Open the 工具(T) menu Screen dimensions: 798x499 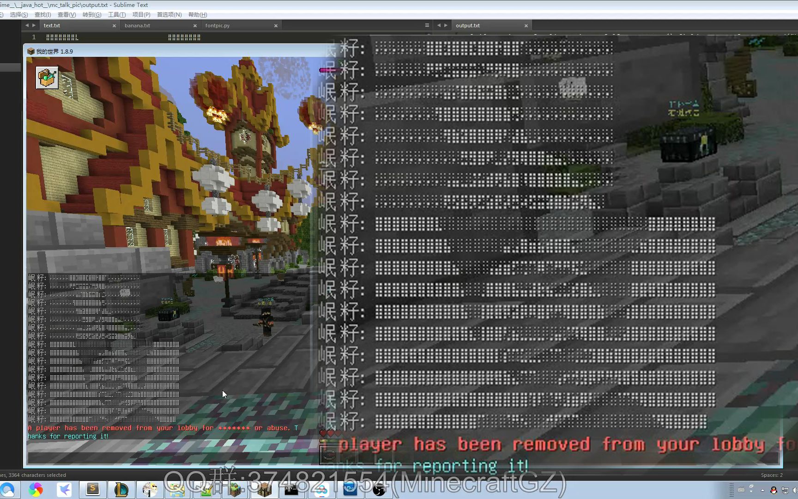pyautogui.click(x=117, y=15)
